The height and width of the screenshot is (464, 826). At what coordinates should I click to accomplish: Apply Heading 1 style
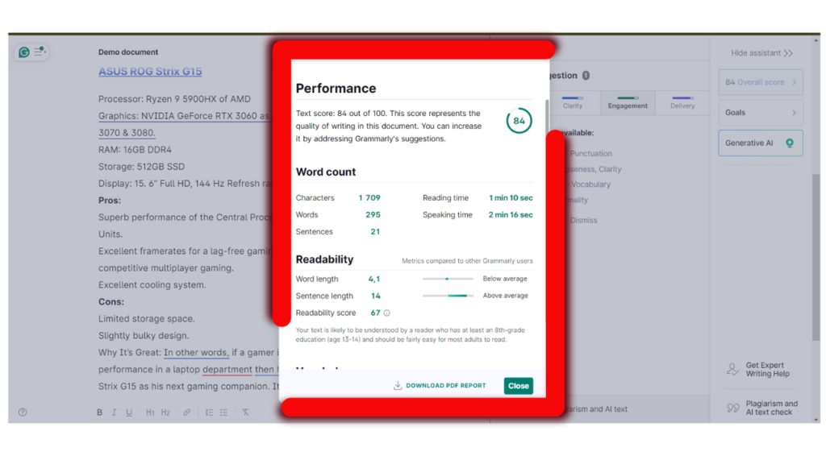150,412
